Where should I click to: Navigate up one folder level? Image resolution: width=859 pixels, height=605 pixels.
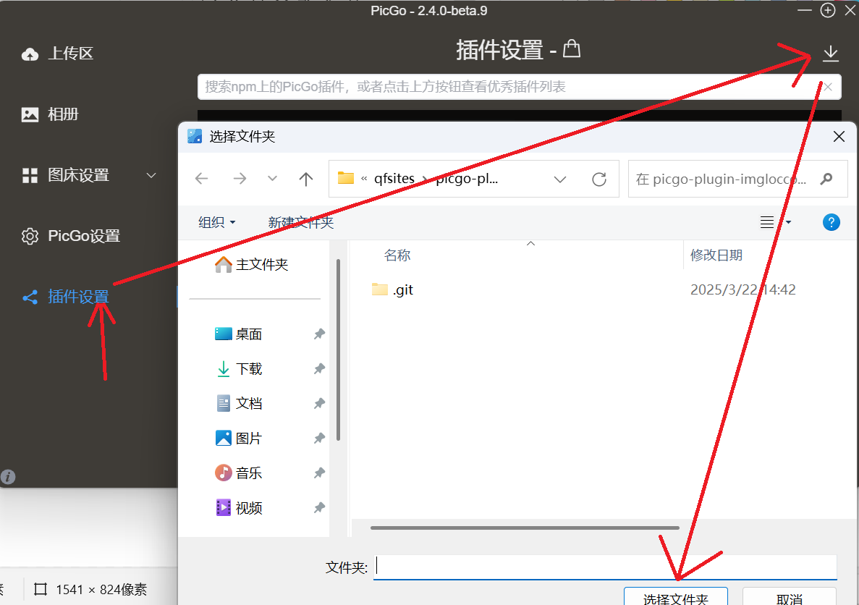point(305,179)
